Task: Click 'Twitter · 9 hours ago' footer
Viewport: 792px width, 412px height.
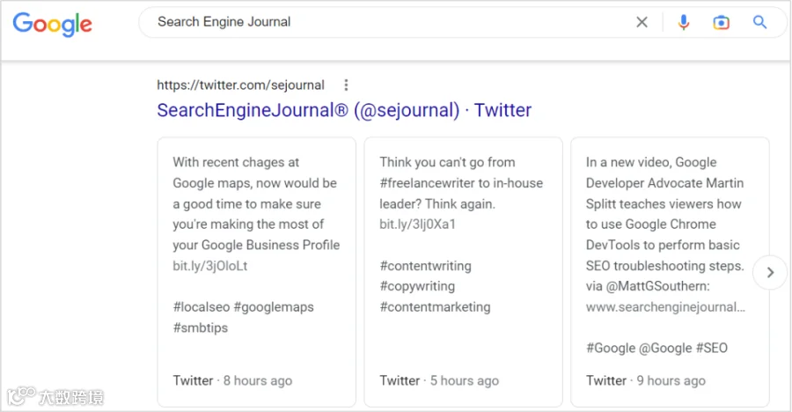Action: (646, 381)
